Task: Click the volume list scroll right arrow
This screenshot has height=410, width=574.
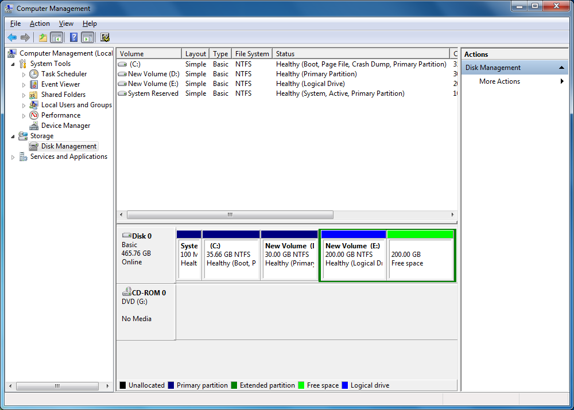Action: (x=452, y=214)
